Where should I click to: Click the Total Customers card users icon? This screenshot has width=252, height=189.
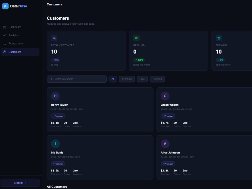(54, 38)
